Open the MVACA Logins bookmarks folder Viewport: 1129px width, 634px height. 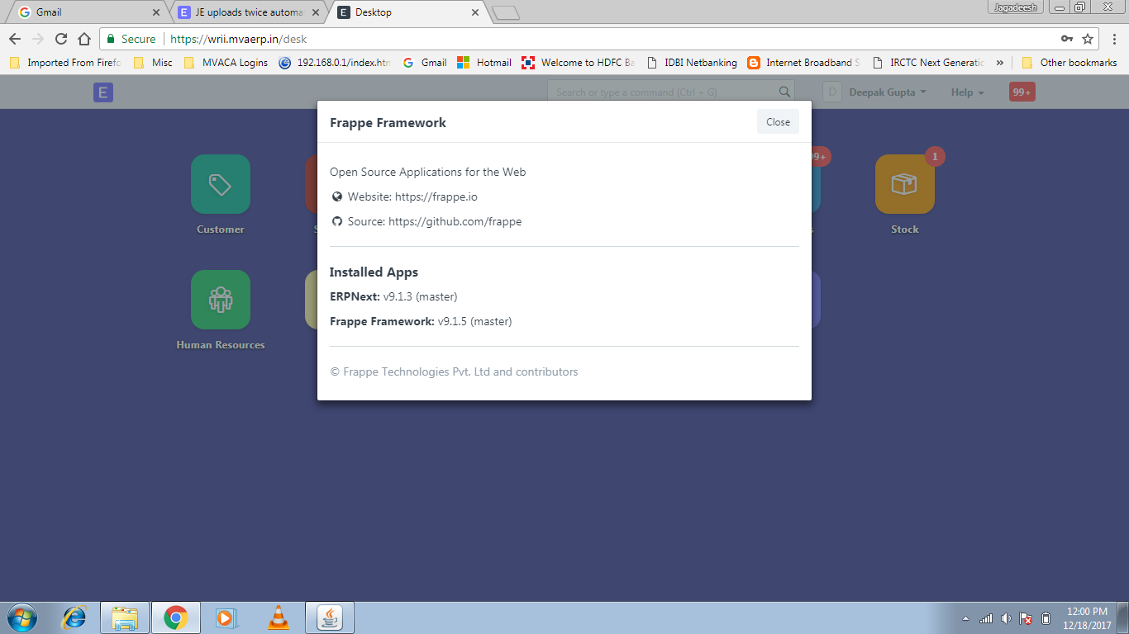point(226,62)
